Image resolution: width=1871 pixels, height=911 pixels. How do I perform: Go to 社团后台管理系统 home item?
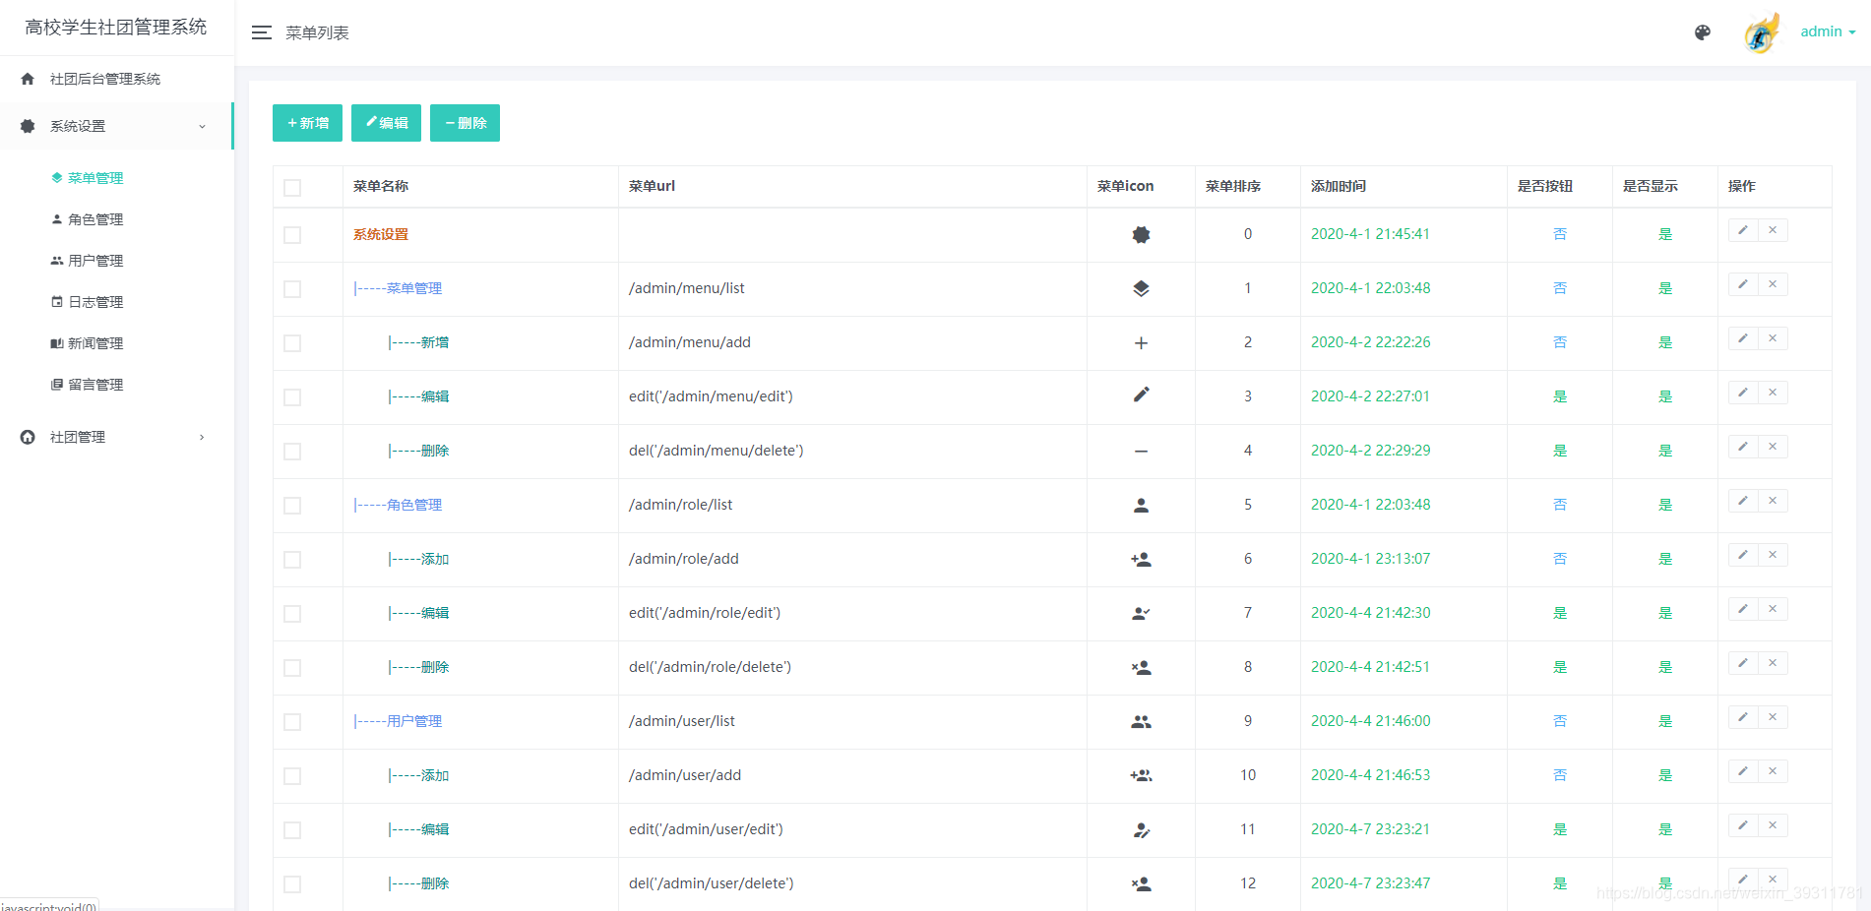click(116, 79)
